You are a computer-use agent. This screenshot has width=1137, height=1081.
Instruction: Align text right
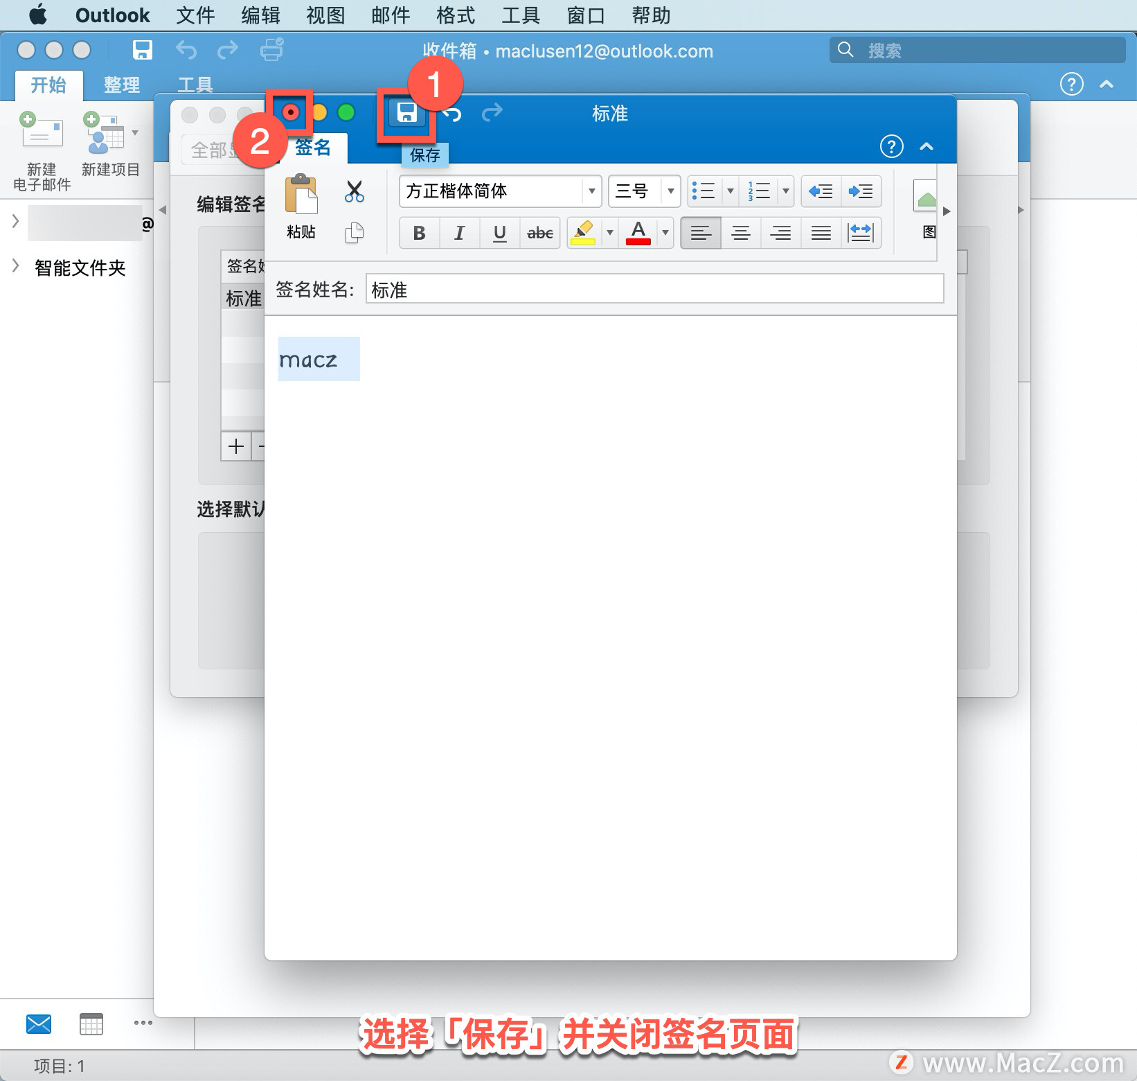780,233
